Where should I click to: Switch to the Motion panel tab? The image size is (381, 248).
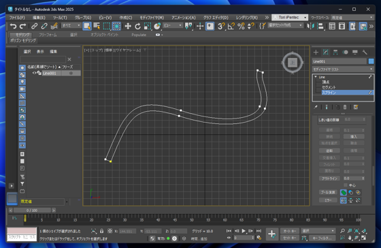[x=345, y=52]
